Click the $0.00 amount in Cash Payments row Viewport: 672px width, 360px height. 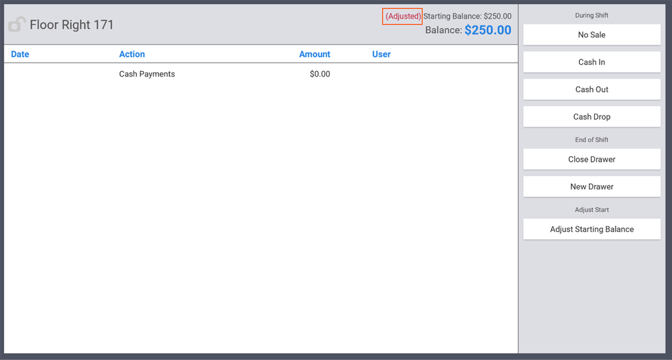click(x=319, y=74)
